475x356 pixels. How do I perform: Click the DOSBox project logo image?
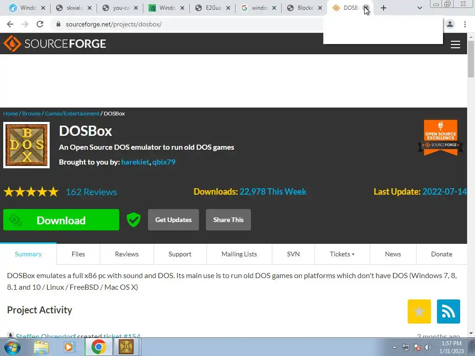click(x=26, y=145)
